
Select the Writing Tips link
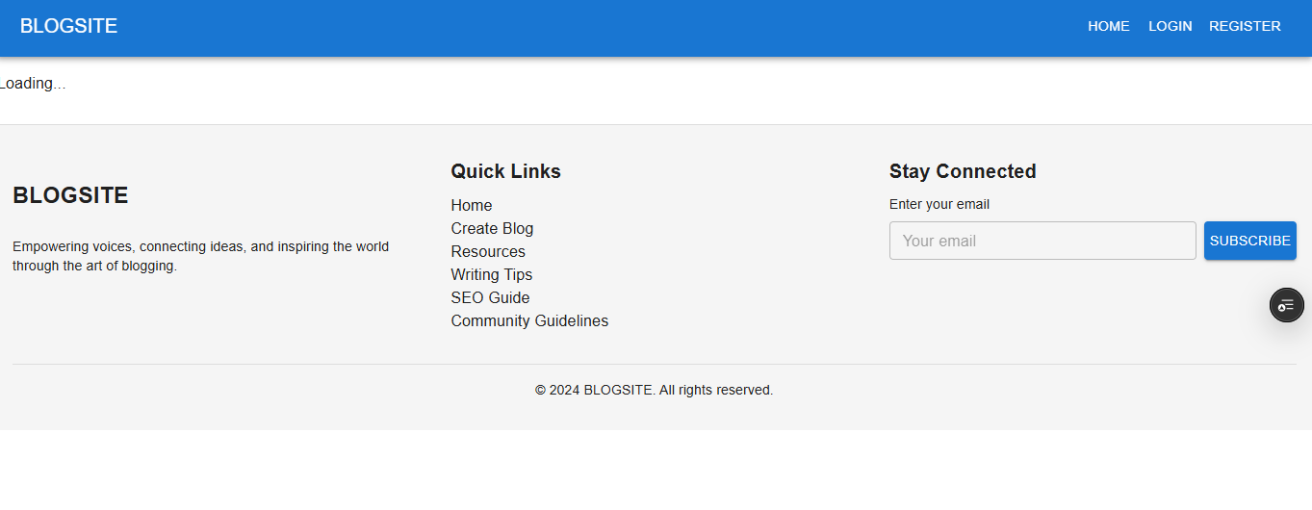[x=491, y=274]
